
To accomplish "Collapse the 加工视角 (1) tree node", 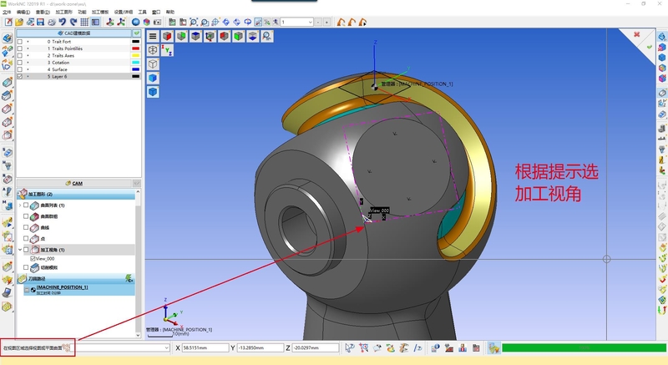I will [x=20, y=249].
